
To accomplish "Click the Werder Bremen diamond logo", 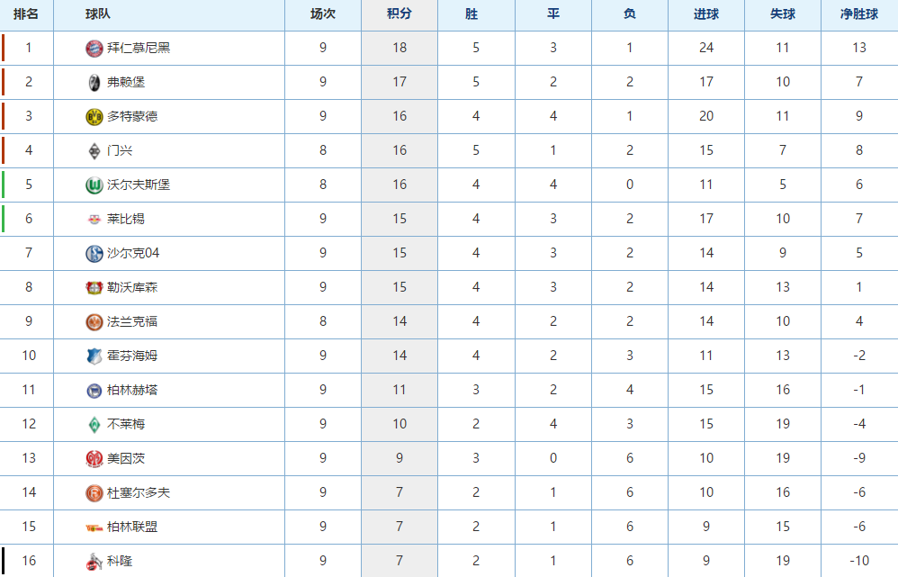I will (x=94, y=425).
